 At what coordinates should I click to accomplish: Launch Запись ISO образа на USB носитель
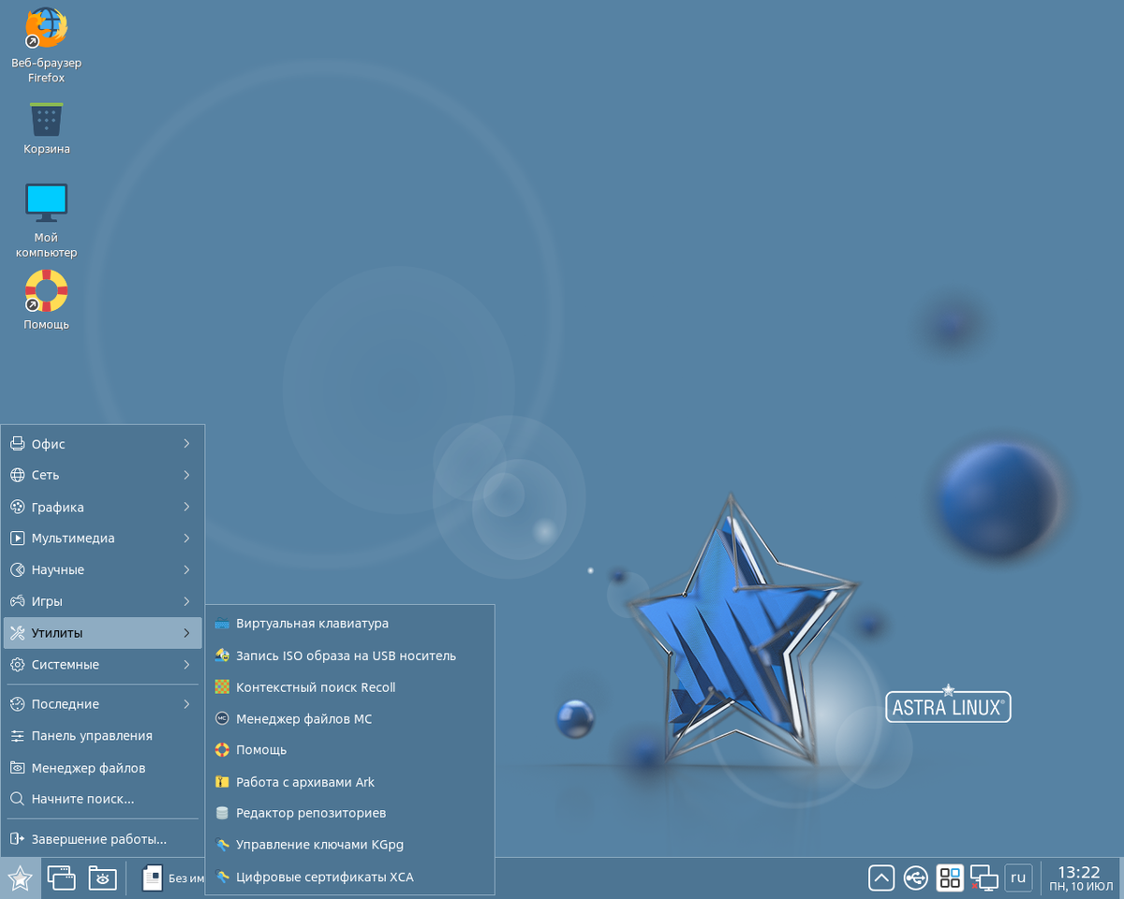[x=350, y=656]
